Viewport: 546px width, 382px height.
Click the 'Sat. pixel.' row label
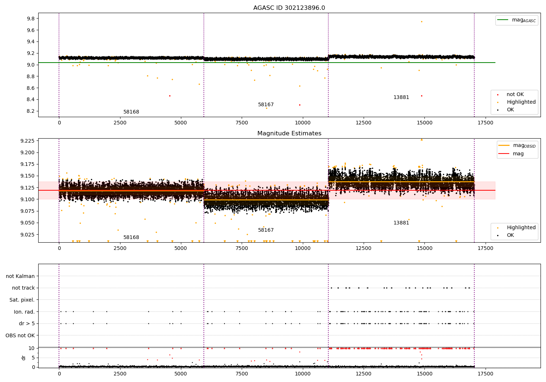tap(22, 300)
